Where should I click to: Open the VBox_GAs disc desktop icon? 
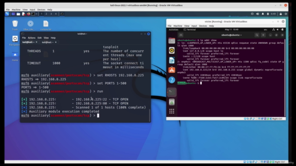[x=30, y=25]
